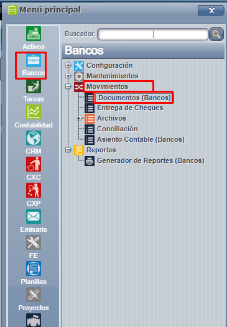Click the Mantenimientos gear icon
227x327 pixels.
[x=79, y=76]
